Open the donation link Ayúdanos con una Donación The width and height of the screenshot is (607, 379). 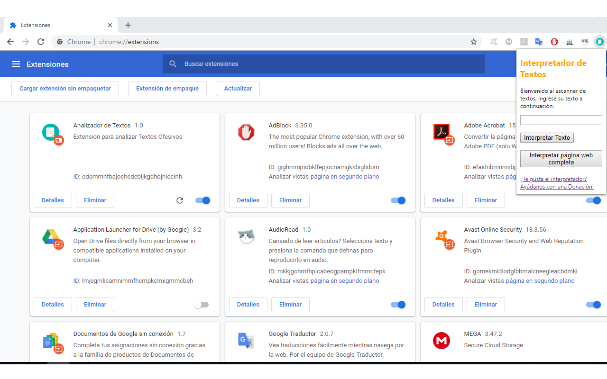(556, 186)
